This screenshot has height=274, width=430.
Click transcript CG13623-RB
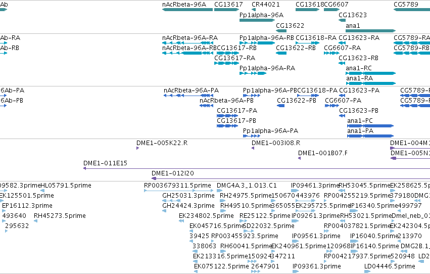pyautogui.click(x=342, y=63)
